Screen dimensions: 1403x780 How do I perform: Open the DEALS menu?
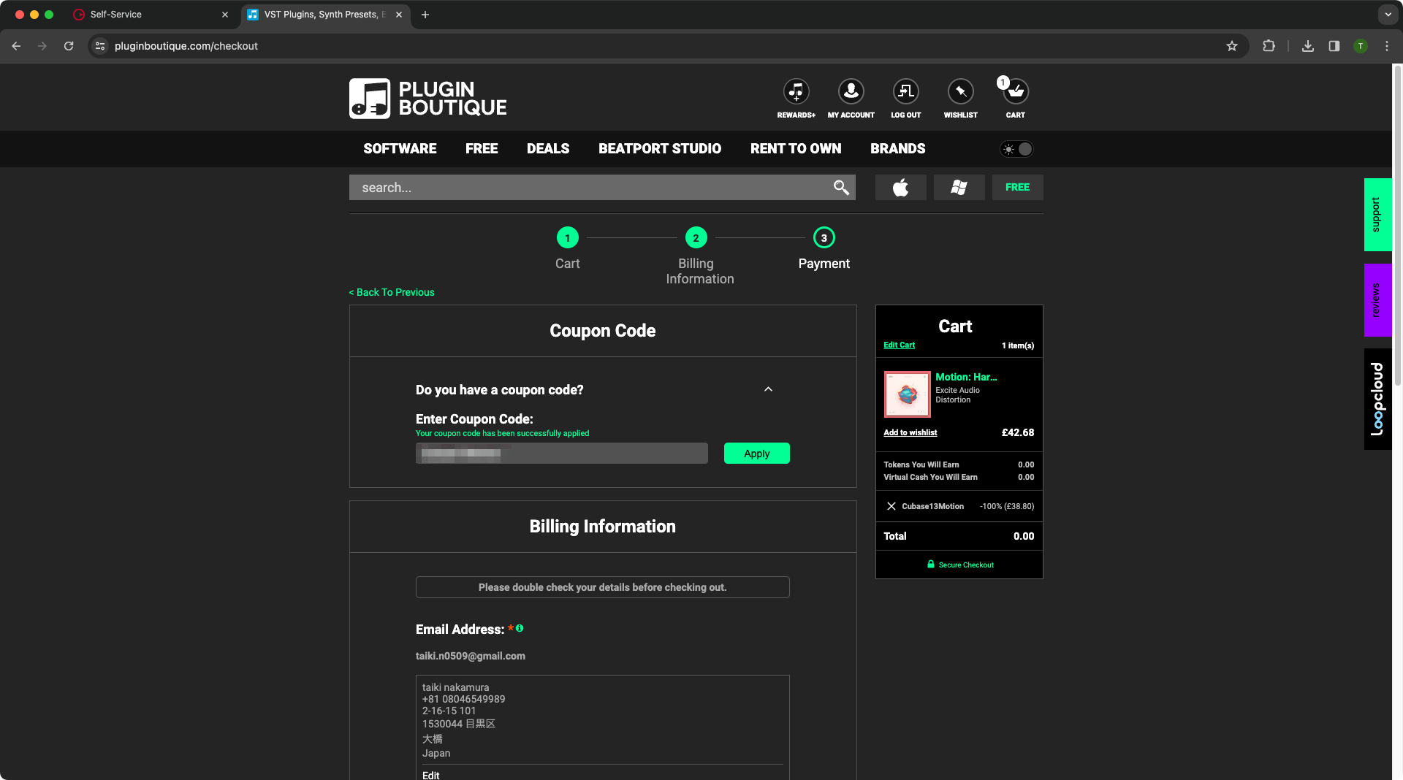point(548,149)
